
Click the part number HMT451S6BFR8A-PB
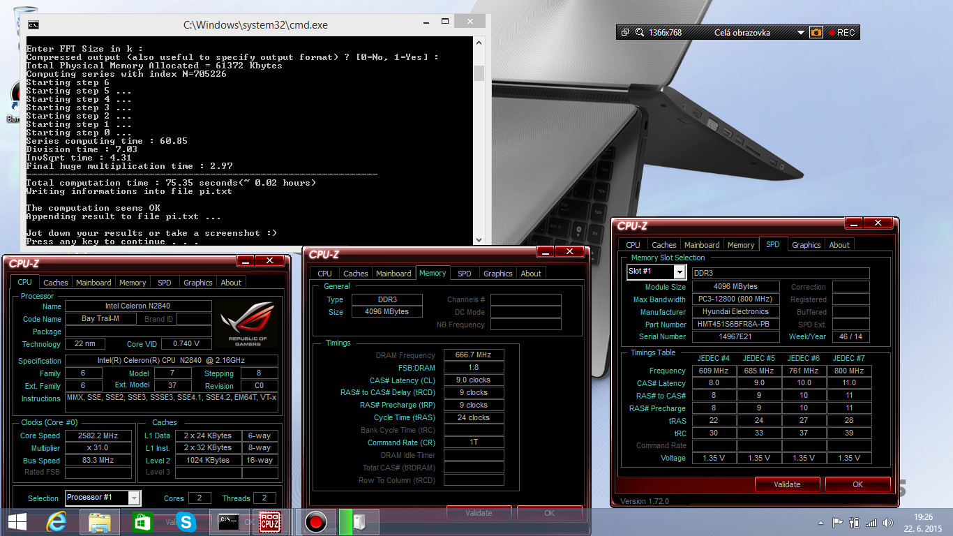tap(735, 325)
